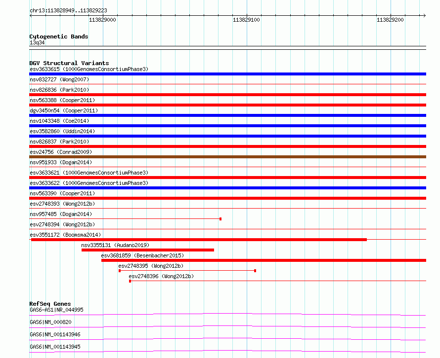Open the esv2748396 (Wong2012b) variant

pos(161,276)
